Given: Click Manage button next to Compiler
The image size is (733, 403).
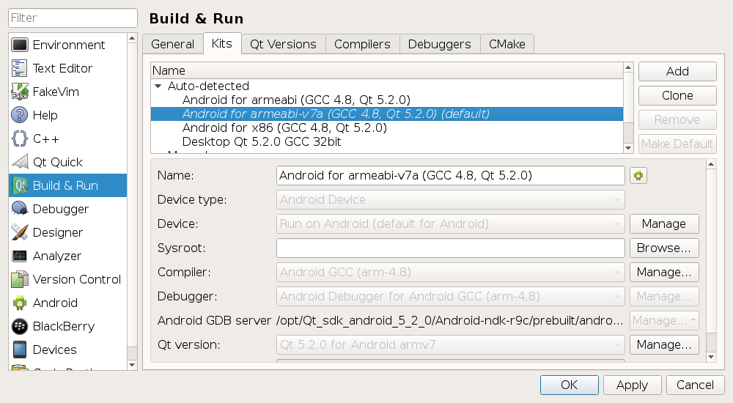Looking at the screenshot, I should pos(664,272).
